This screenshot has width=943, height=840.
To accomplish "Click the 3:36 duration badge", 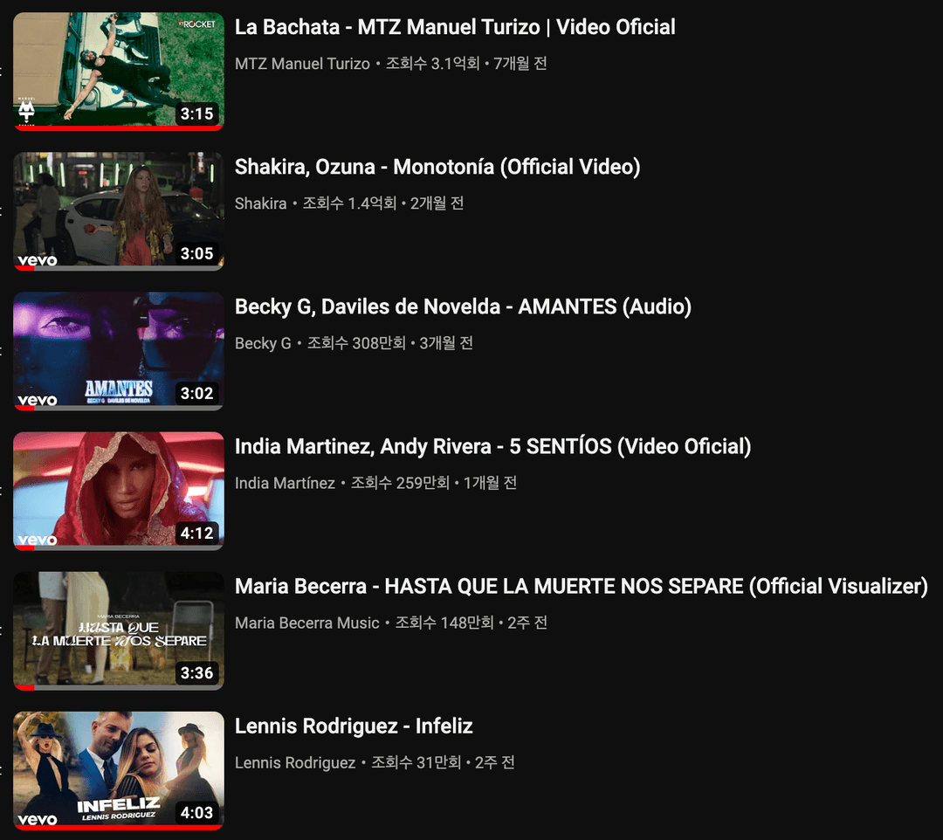I will pos(196,673).
